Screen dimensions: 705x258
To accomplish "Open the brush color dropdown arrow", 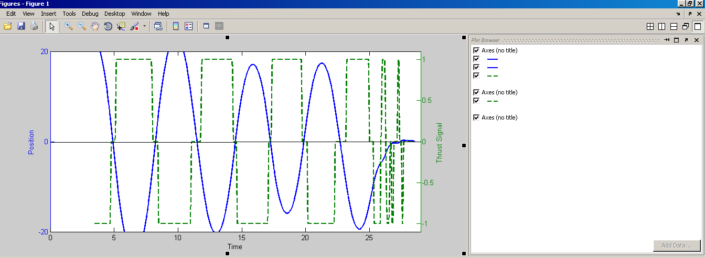I will pyautogui.click(x=144, y=26).
